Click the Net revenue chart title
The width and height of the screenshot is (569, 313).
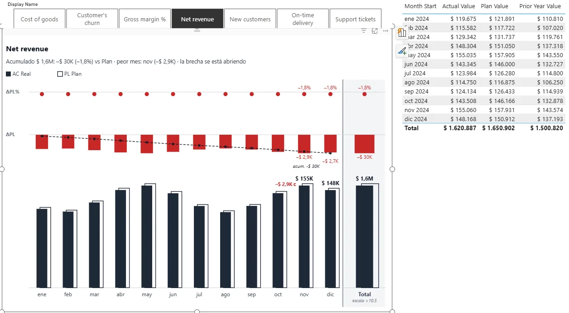point(27,49)
